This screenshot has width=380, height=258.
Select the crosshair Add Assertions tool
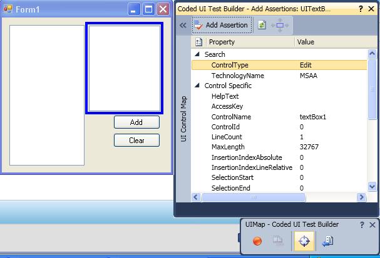tap(304, 242)
